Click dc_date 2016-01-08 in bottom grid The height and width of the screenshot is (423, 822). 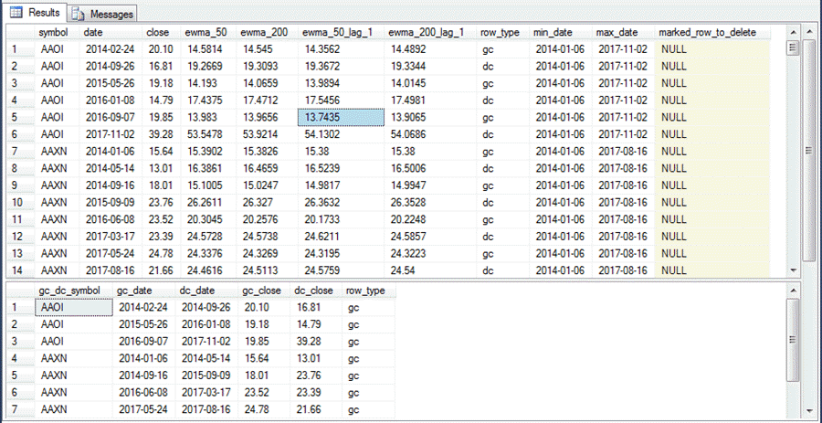point(206,324)
